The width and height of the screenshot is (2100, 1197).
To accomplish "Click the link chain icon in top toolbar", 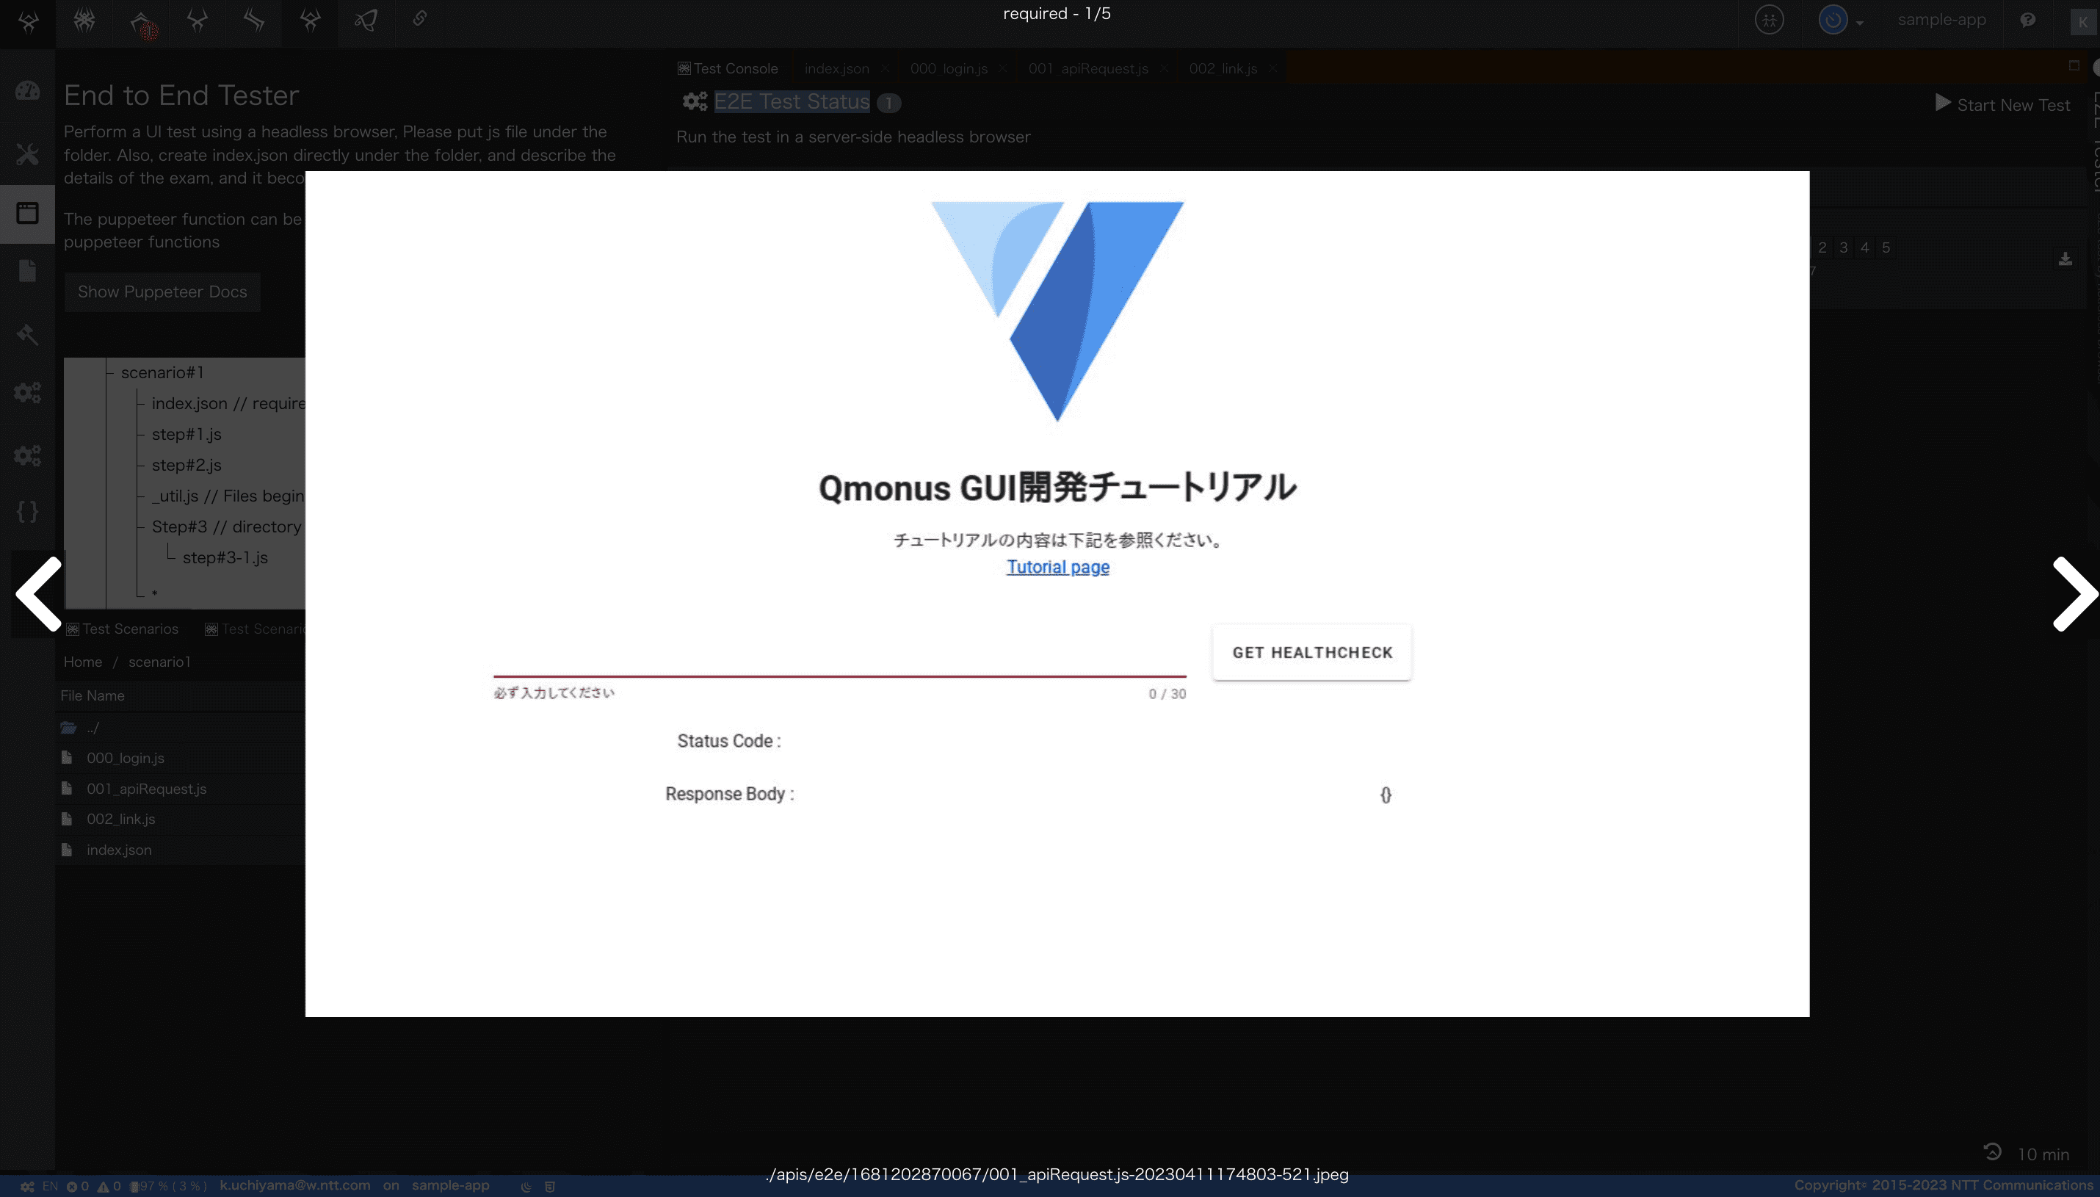I will click(x=419, y=19).
